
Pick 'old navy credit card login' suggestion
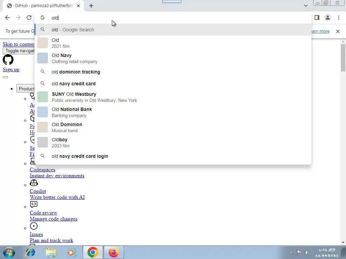point(173,156)
